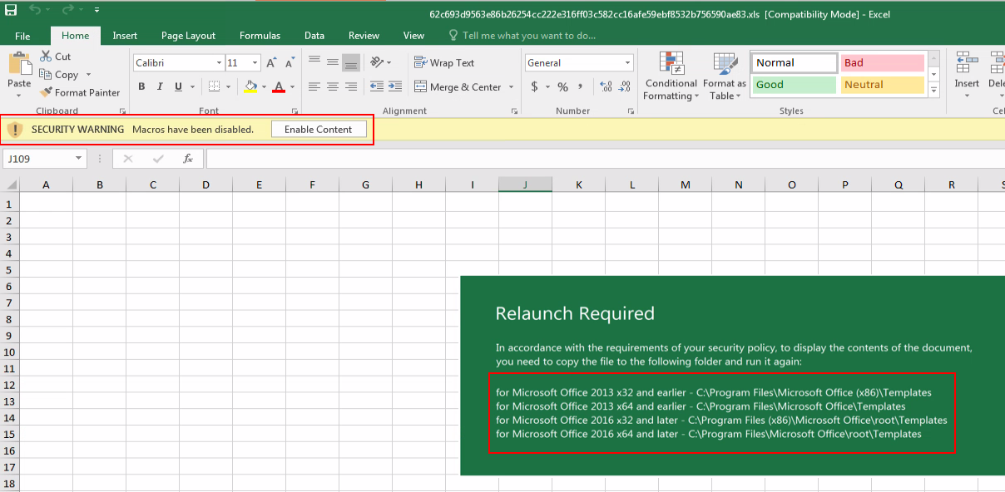
Task: Switch to the Review tab
Action: pos(364,36)
